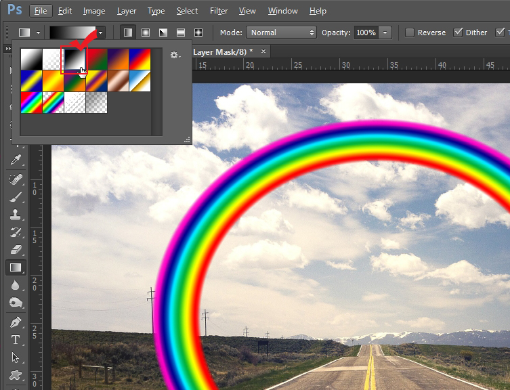Viewport: 510px width, 390px height.
Task: Choose Radial Gradient style
Action: [x=146, y=32]
